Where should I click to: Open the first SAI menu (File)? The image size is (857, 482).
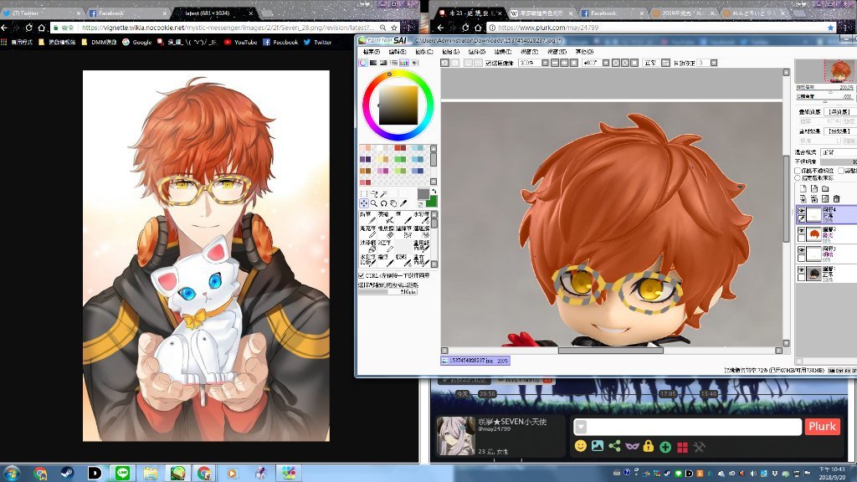click(x=371, y=51)
